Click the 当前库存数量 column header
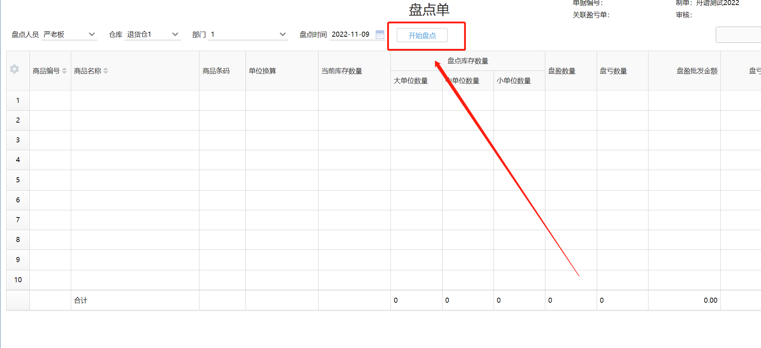Screen dimensions: 761x348 pos(341,71)
